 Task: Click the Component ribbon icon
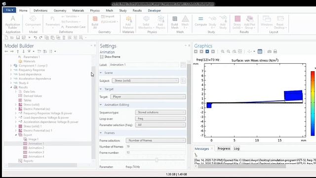point(33,22)
